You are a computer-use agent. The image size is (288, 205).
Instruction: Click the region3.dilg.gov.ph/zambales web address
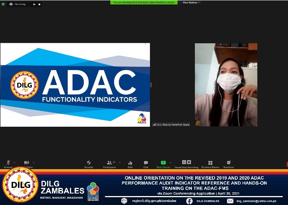[154, 201]
